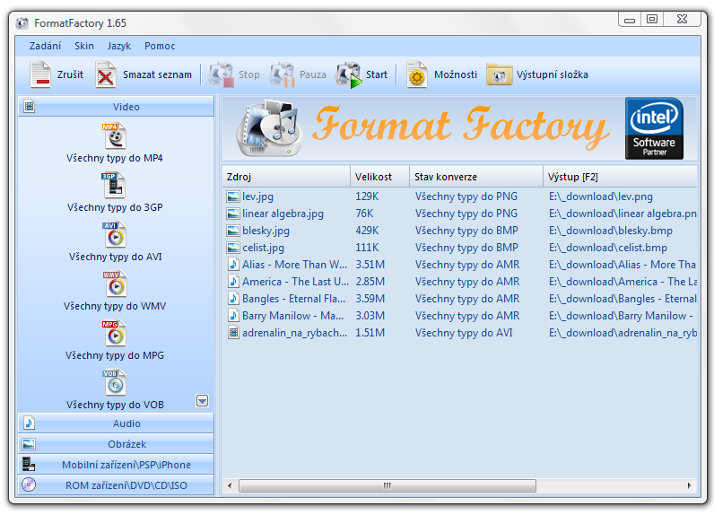
Task: Select America - The Last U... row
Action: (x=460, y=282)
